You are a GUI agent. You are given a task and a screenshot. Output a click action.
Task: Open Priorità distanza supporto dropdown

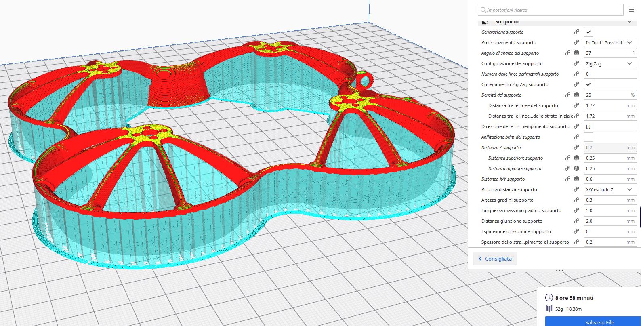click(610, 189)
